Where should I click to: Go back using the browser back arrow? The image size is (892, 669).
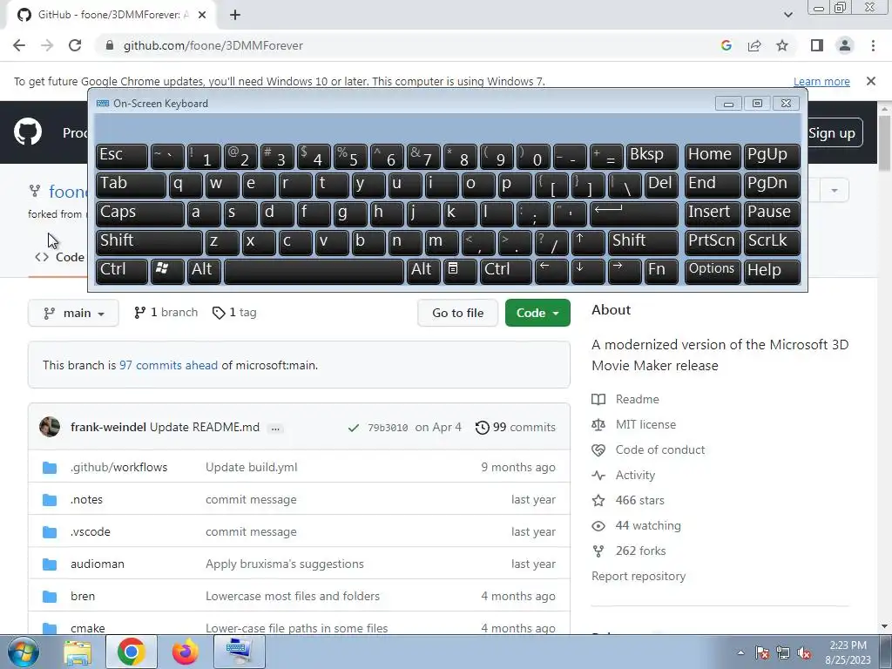pos(19,45)
